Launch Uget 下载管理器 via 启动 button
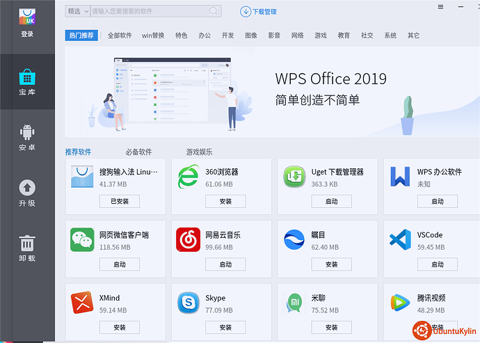Screen dimensions: 480x343 click(x=332, y=201)
